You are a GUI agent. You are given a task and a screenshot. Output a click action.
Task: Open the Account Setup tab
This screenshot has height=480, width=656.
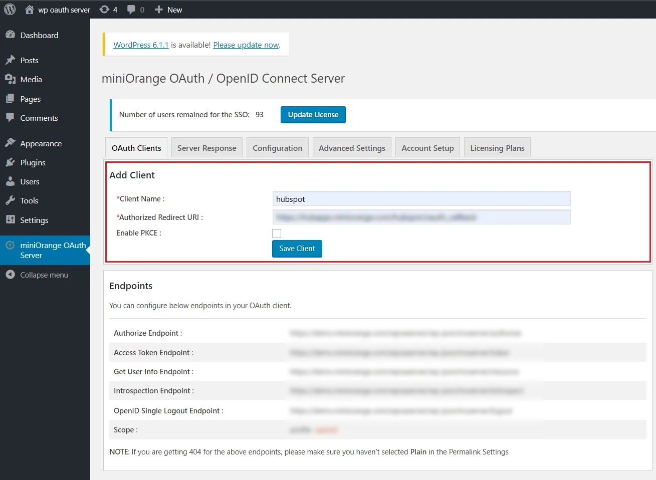point(427,148)
